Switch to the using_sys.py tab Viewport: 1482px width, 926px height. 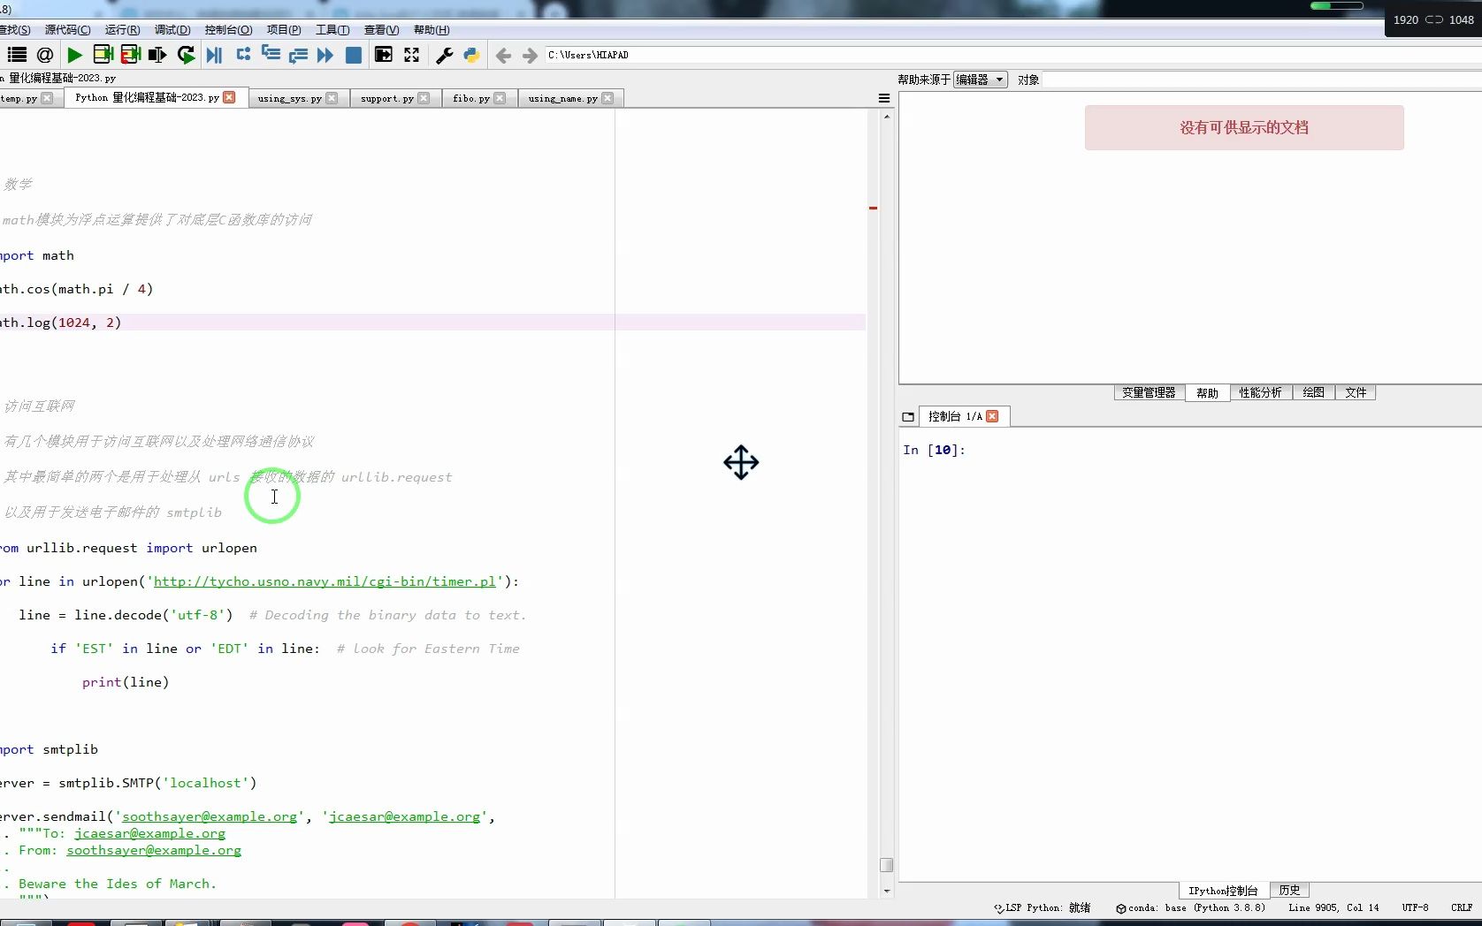(289, 98)
